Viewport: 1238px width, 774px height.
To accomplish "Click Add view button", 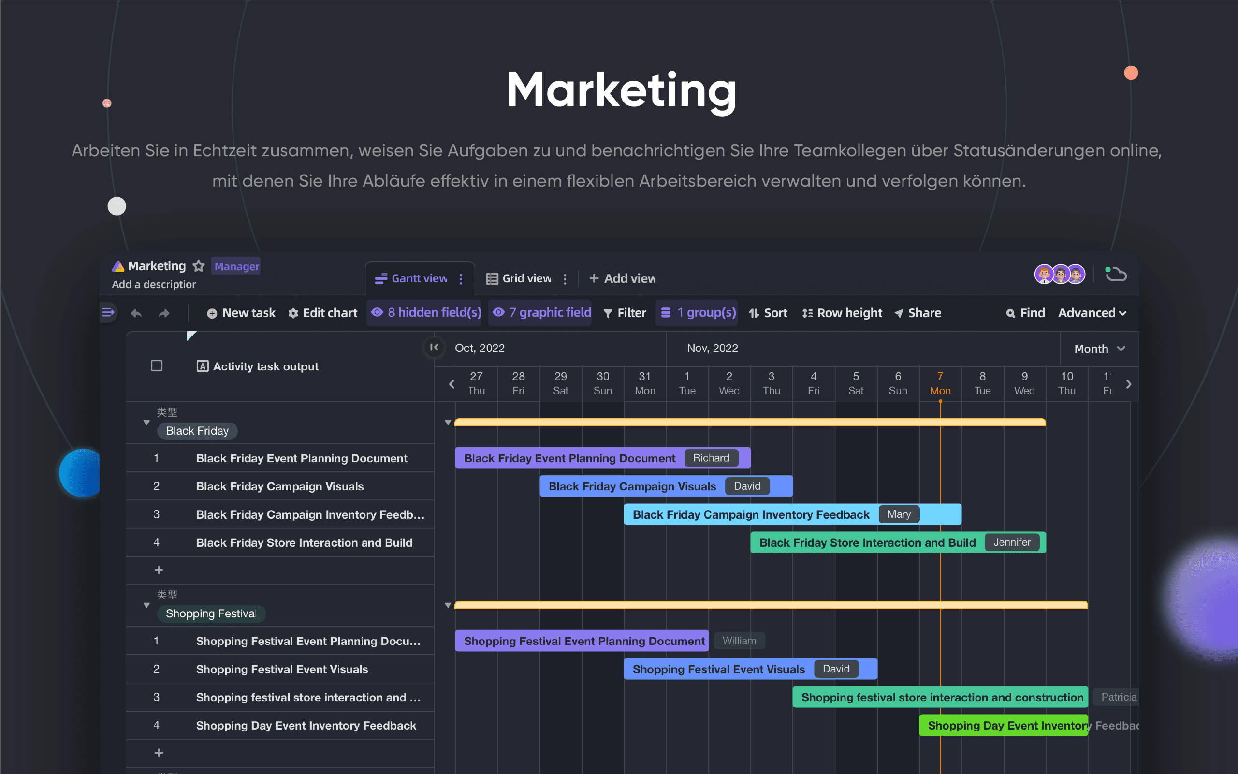I will (620, 278).
